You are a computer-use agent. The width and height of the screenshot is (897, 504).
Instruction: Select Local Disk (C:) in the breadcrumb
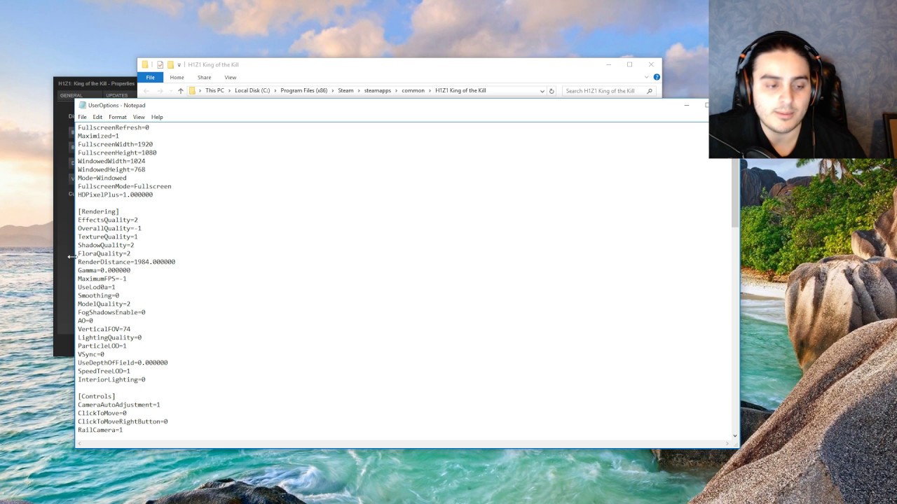point(252,91)
